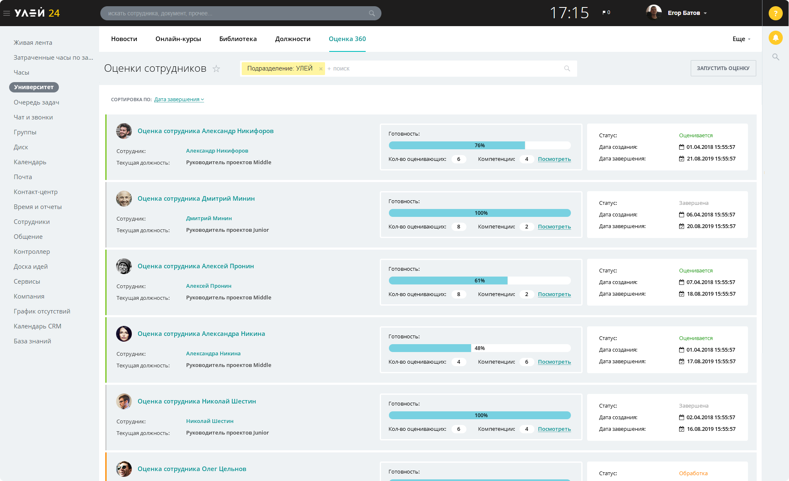Viewport: 789px width, 481px height.
Task: Open link Оценка сотрудника Олег Цельнов
Action: (192, 469)
